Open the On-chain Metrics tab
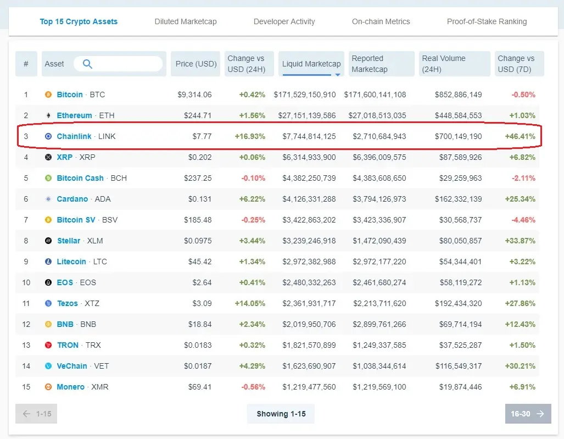564x439 pixels. point(381,21)
